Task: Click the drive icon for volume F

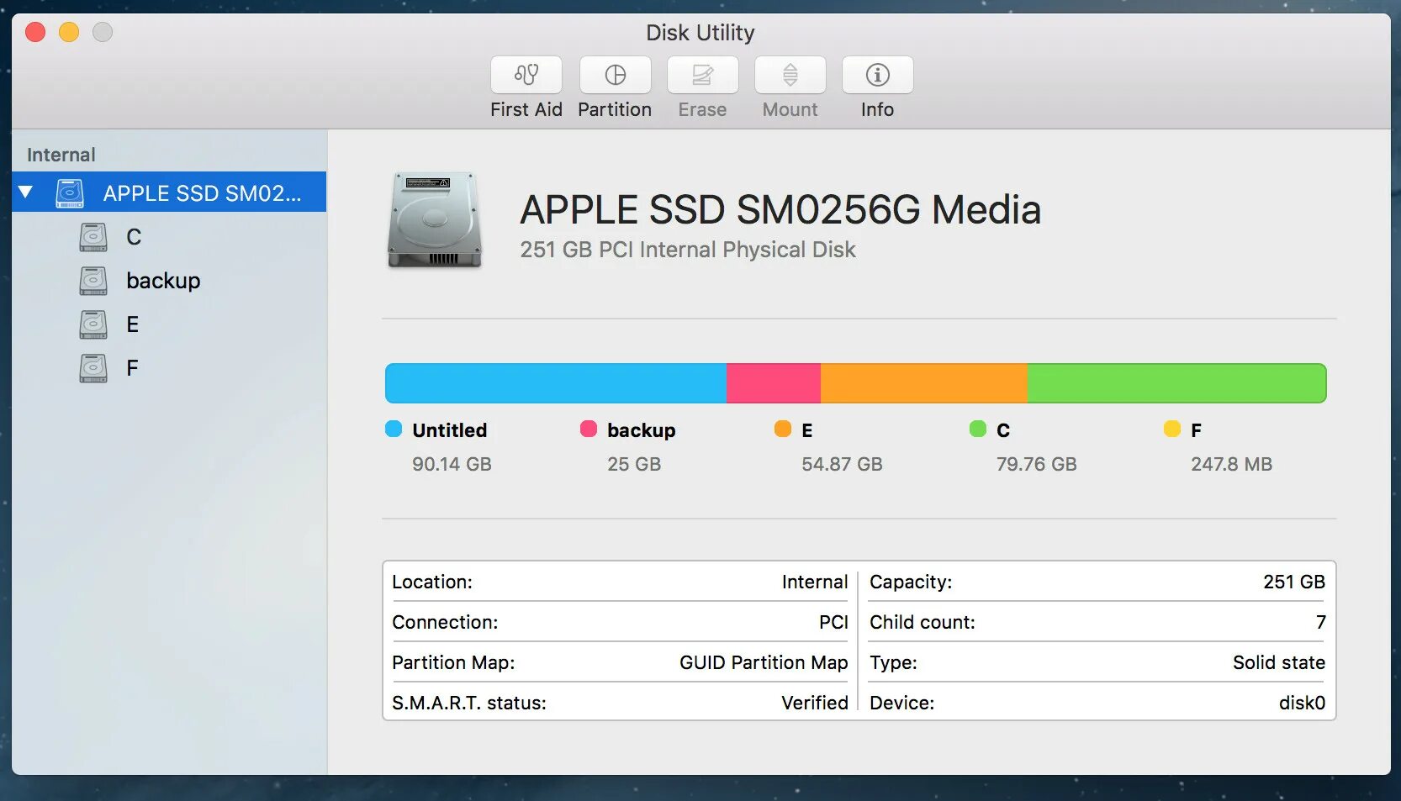Action: pos(93,368)
